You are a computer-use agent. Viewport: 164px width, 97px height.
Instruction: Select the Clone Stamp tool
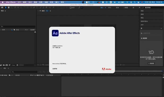click(x=44, y=7)
